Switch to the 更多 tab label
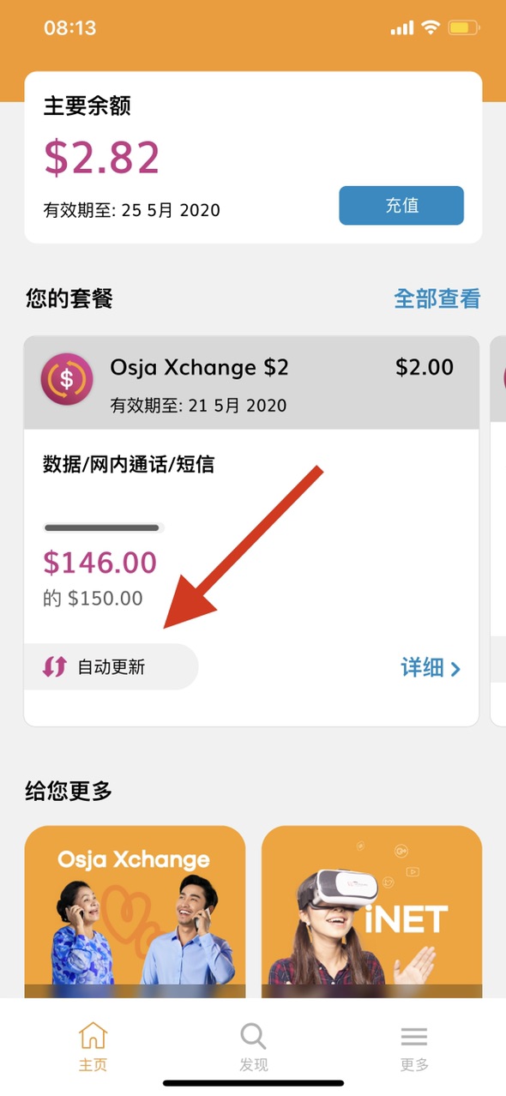The image size is (506, 1096). point(414,1064)
